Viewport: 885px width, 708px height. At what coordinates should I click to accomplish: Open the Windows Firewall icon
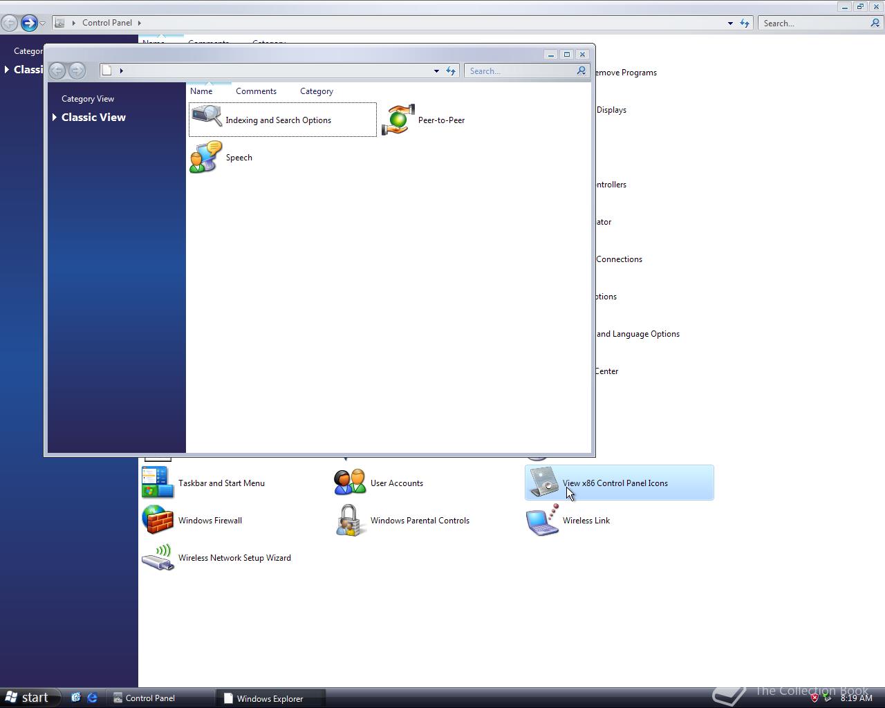click(158, 520)
